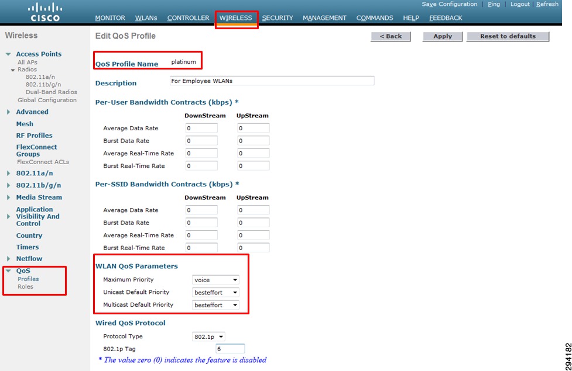Open All APs in the sidebar
Screen dimensions: 572x371
pos(28,63)
